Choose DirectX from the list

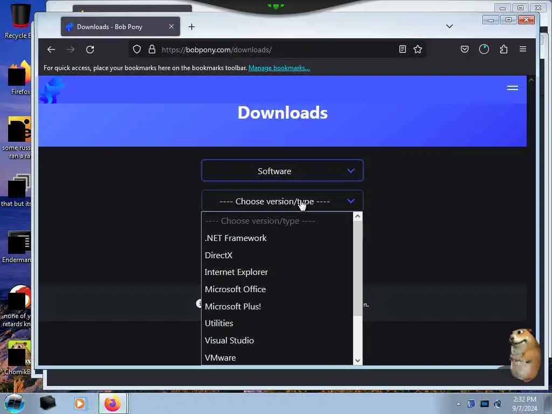[277, 255]
